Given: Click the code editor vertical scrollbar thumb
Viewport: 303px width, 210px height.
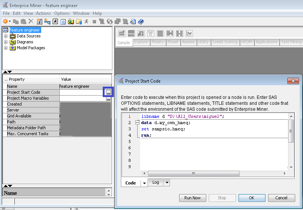Looking at the screenshot, I should click(291, 131).
